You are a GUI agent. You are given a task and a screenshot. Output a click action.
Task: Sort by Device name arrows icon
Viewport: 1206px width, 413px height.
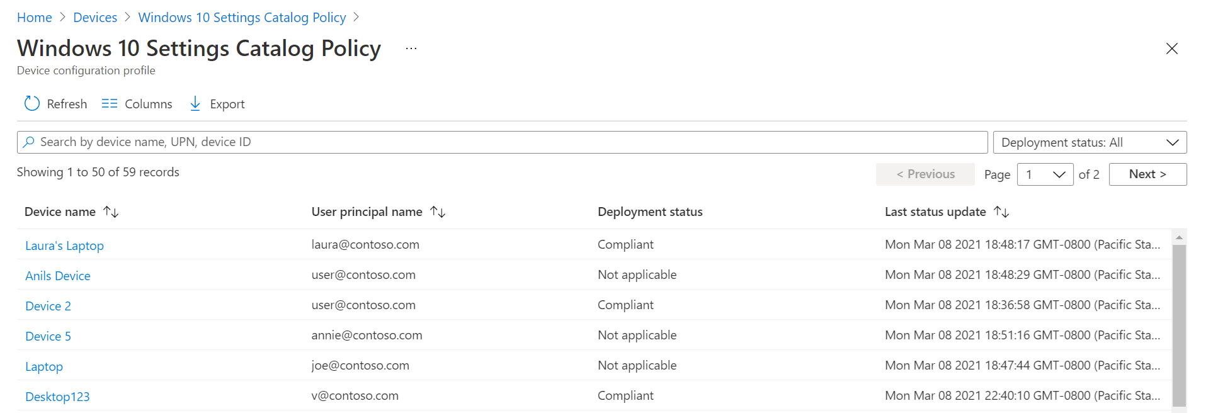111,212
